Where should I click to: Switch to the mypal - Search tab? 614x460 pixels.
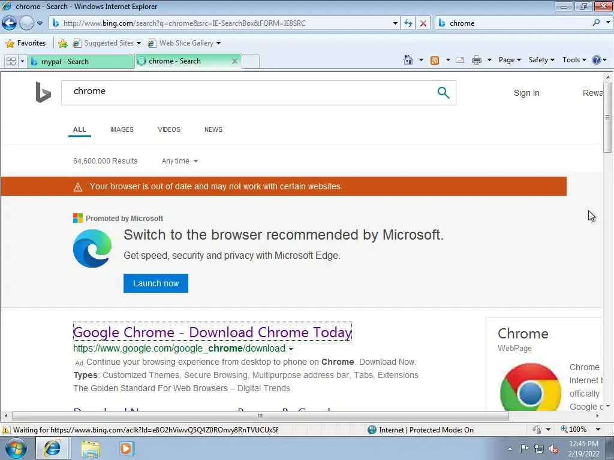tap(81, 62)
